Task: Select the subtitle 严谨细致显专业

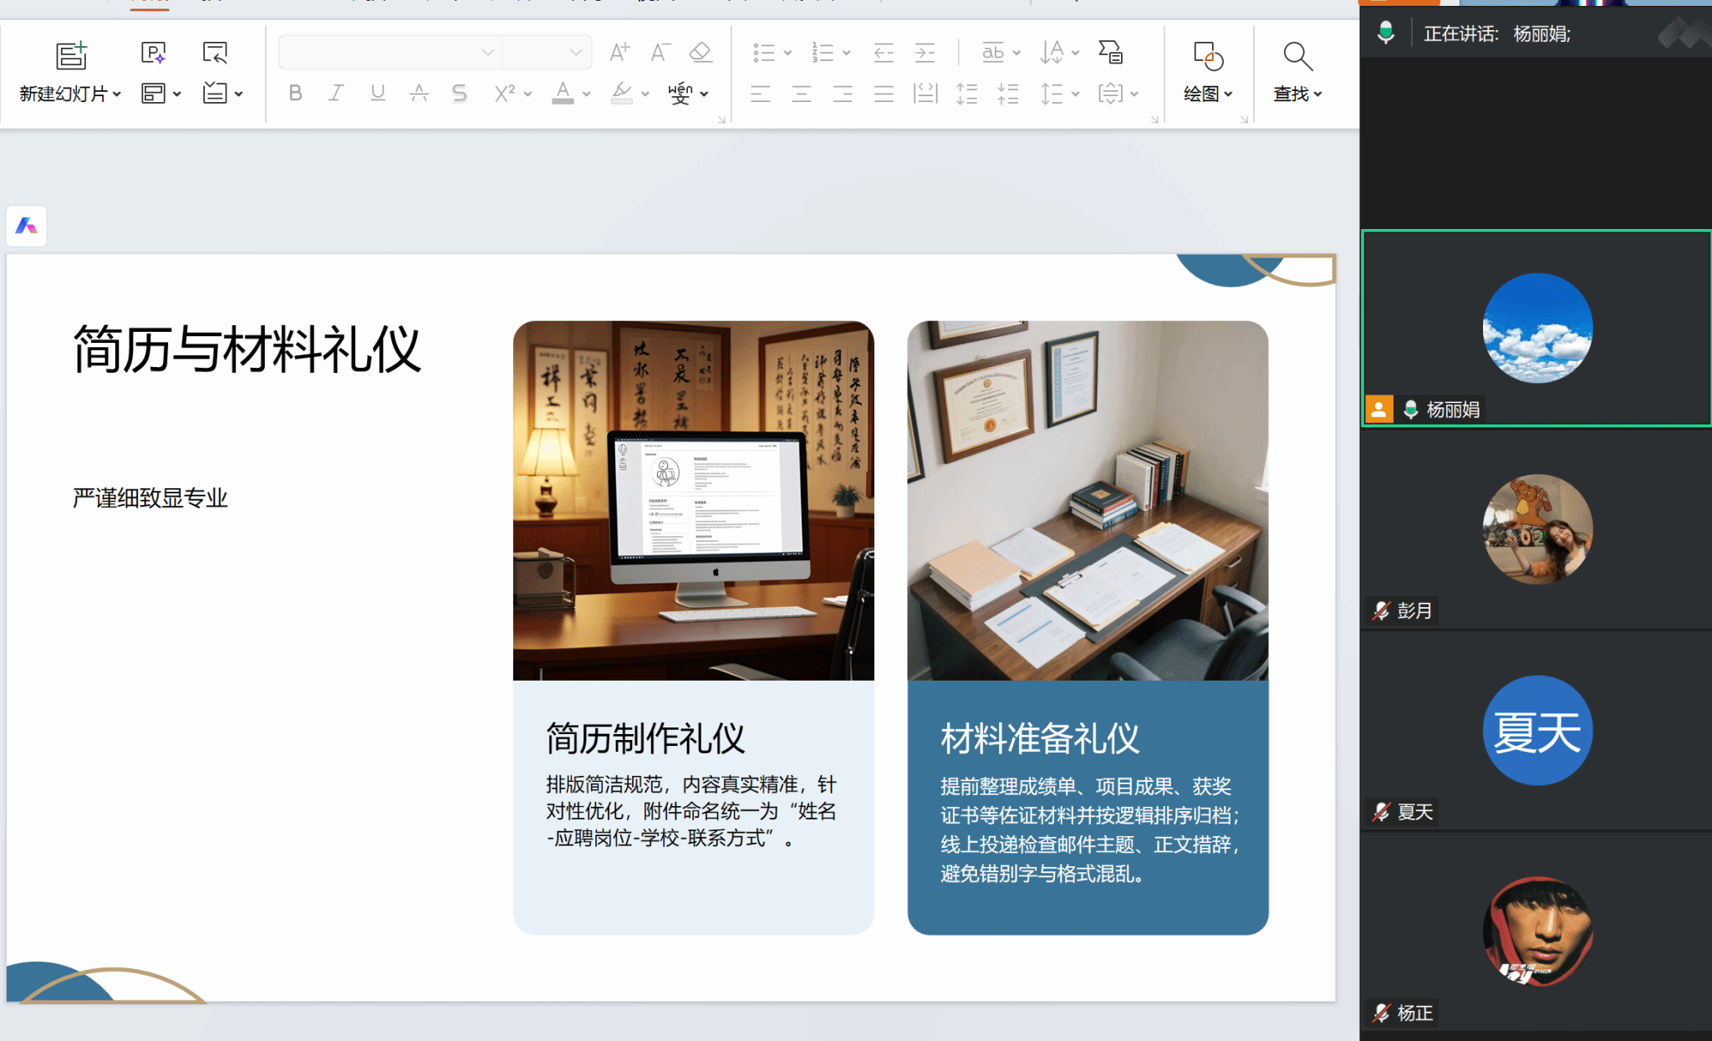Action: tap(150, 498)
